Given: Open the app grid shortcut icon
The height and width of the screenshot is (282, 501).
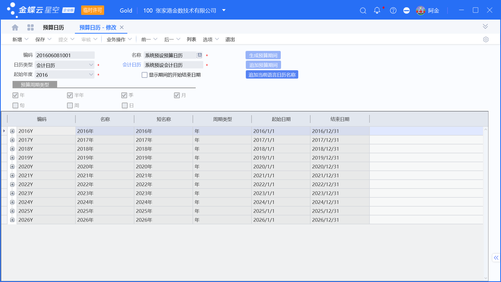Looking at the screenshot, I should point(31,27).
